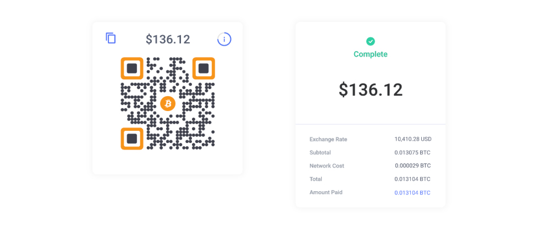Click the 0.000029 BTC network cost value

pyautogui.click(x=413, y=166)
